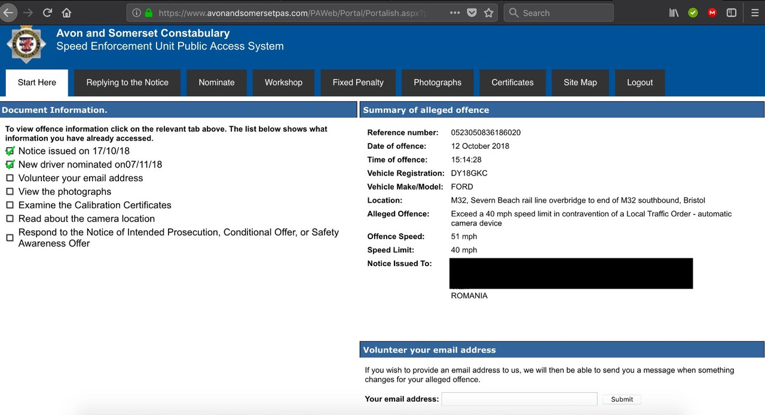The image size is (765, 415).
Task: Tick Respond to the Notice of Intended Prosecution checkbox
Action: [10, 238]
